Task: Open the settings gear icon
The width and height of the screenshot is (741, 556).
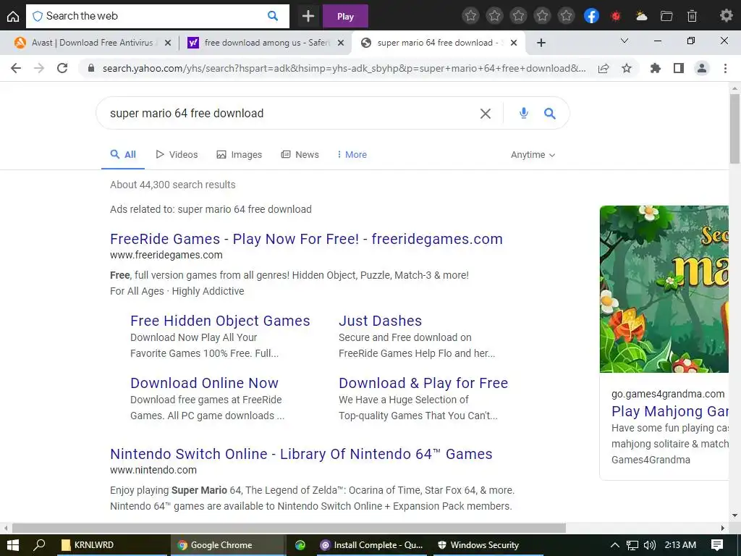Action: (x=726, y=16)
